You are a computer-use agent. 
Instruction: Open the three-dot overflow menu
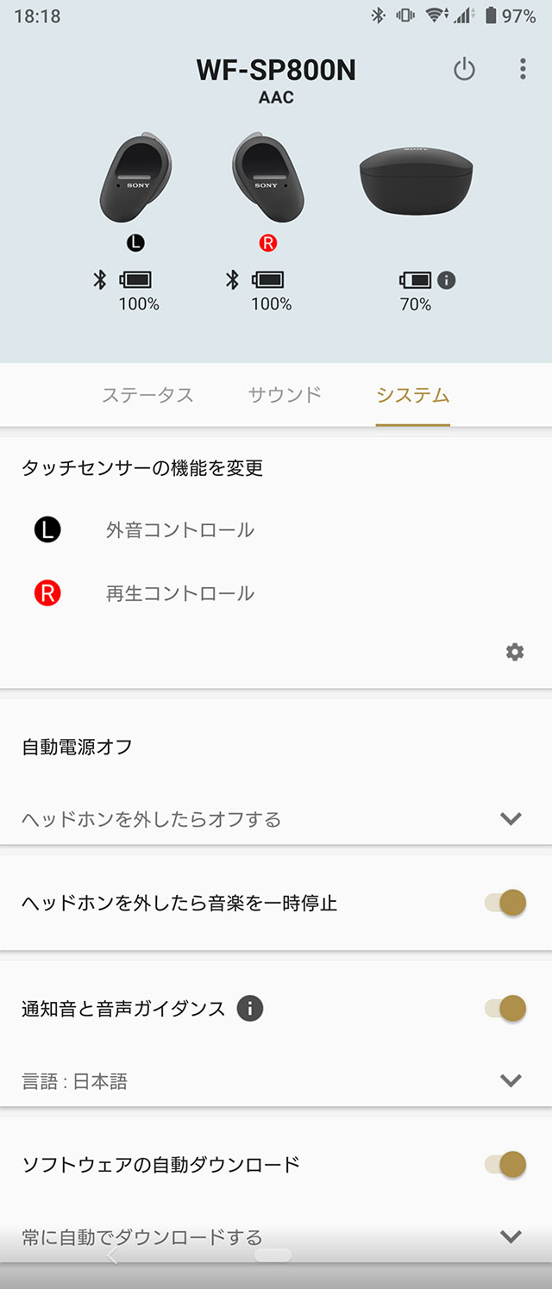click(x=522, y=70)
